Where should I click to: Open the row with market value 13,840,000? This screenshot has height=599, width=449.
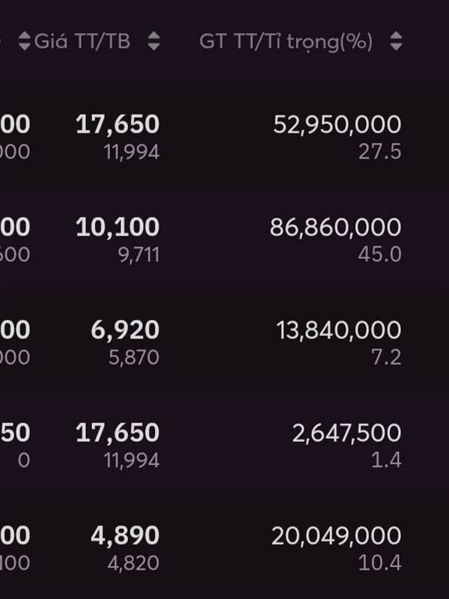click(x=224, y=341)
